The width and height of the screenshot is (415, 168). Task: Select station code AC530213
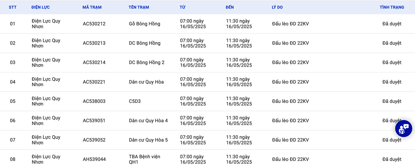pos(94,43)
